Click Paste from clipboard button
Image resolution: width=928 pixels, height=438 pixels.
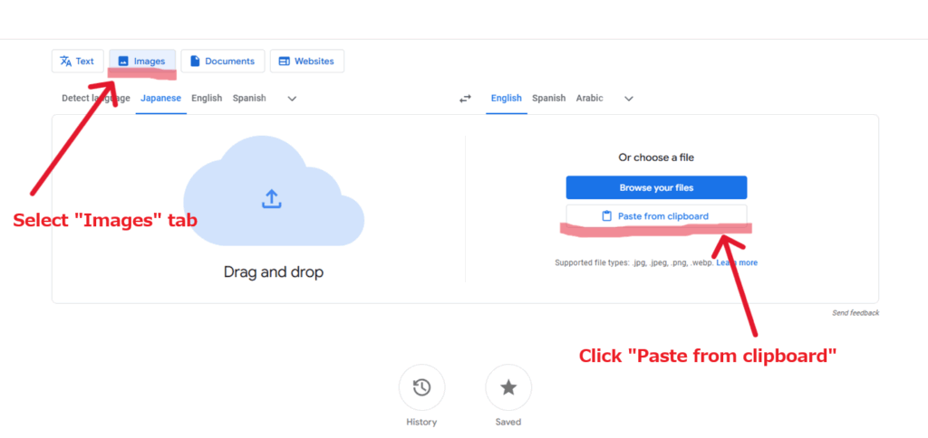pos(656,216)
